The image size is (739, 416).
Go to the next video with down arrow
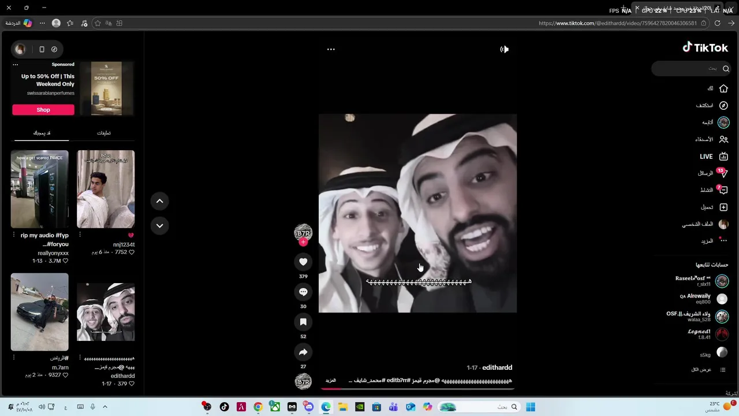(160, 226)
